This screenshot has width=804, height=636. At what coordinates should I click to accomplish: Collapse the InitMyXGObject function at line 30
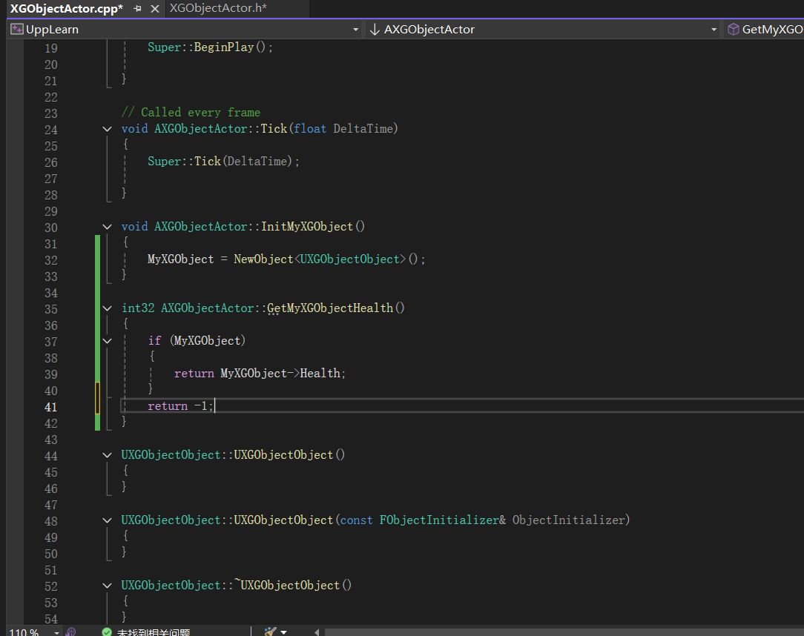pos(107,227)
